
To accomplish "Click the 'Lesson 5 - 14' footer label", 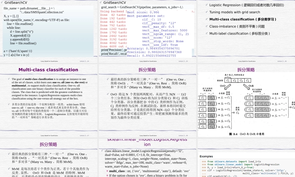I will 84,61.
